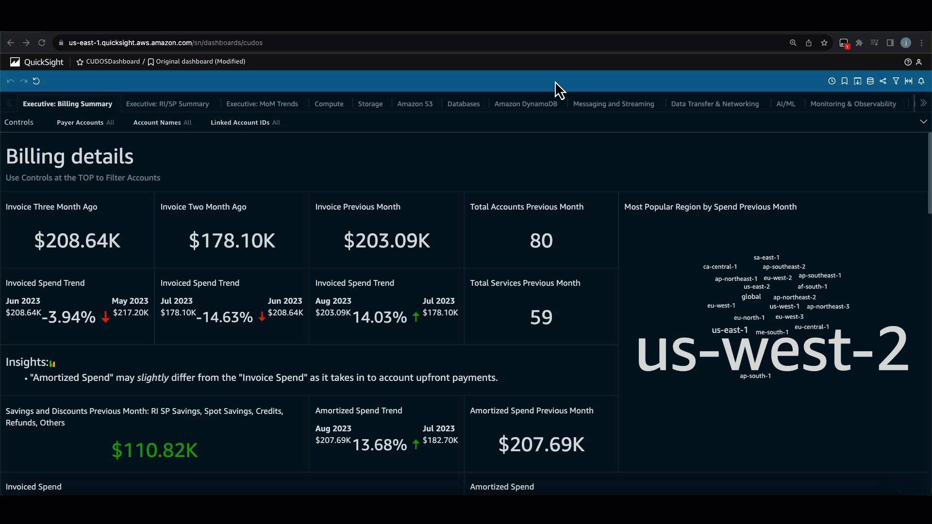Click the page vertical scrollbar
932x524 pixels.
click(929, 172)
